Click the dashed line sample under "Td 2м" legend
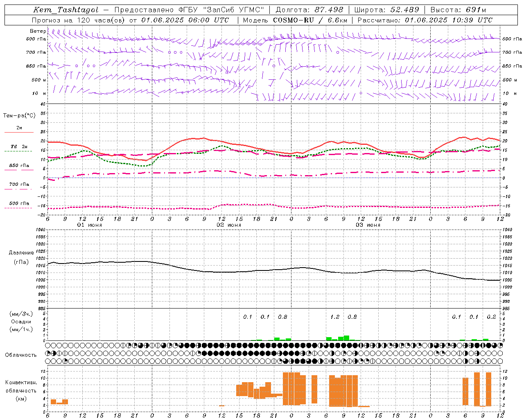 (x=18, y=151)
